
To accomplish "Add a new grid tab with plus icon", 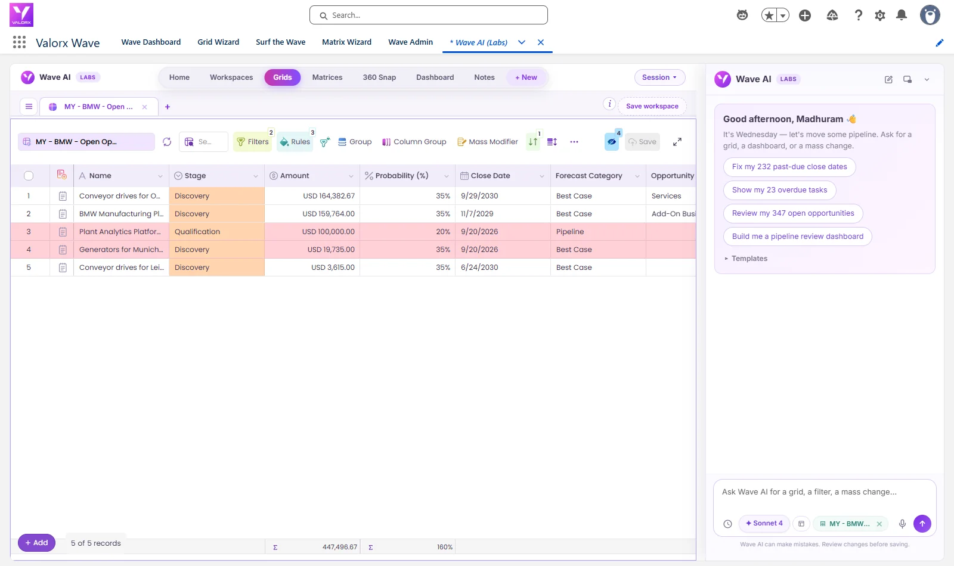I will [x=168, y=107].
